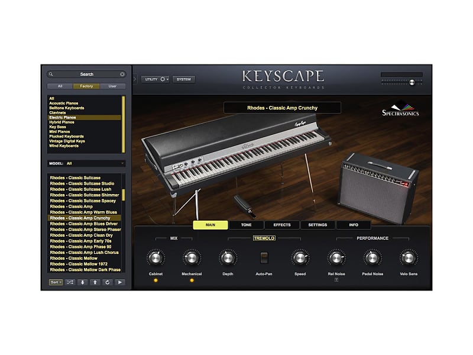
Task: Click the Rel Noise knob
Action: pyautogui.click(x=336, y=258)
